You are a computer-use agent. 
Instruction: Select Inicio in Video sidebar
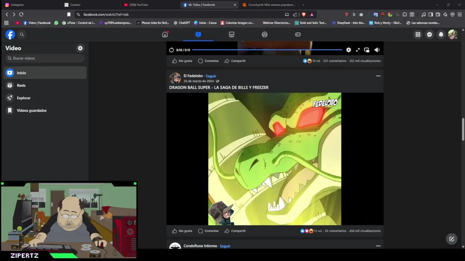point(45,73)
